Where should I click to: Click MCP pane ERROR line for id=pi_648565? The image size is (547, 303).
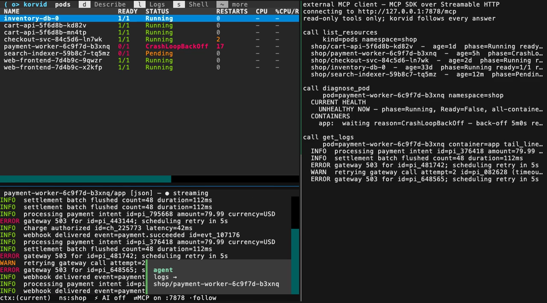click(425, 179)
